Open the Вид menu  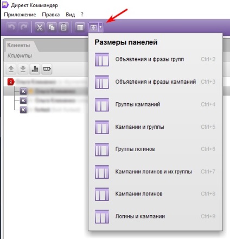pos(70,15)
